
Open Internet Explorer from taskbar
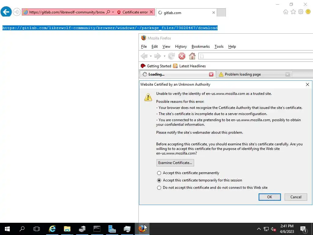point(52,229)
